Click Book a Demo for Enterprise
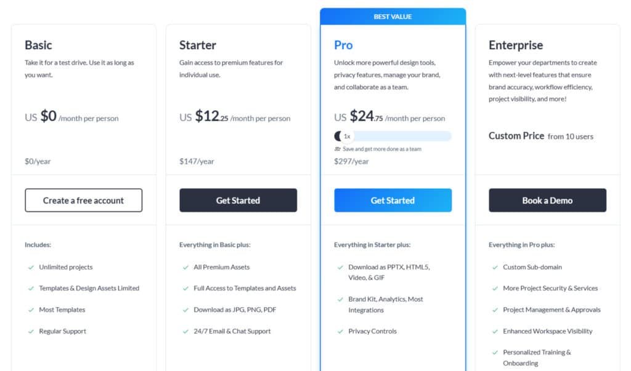The height and width of the screenshot is (371, 631). click(547, 200)
